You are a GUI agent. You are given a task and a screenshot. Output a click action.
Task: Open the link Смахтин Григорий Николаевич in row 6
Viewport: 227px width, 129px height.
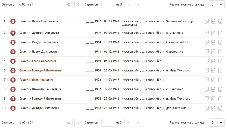[x=41, y=71]
